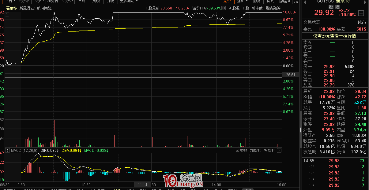Click the MACD (12,26,9) label

point(24,151)
